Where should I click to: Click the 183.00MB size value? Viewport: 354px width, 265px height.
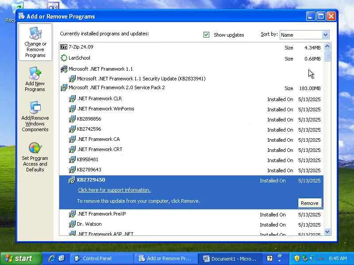pos(310,88)
